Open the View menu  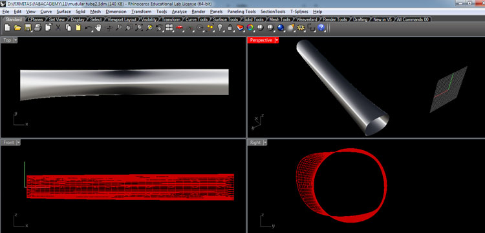[x=30, y=12]
